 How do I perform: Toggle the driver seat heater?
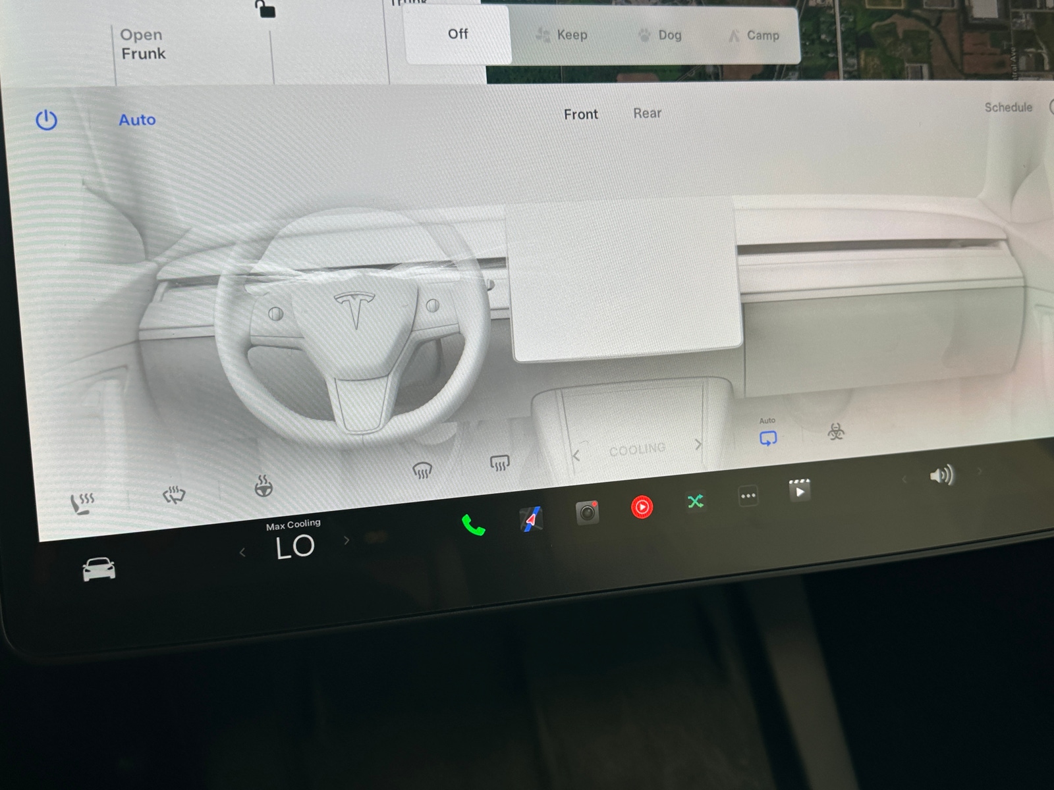point(82,504)
